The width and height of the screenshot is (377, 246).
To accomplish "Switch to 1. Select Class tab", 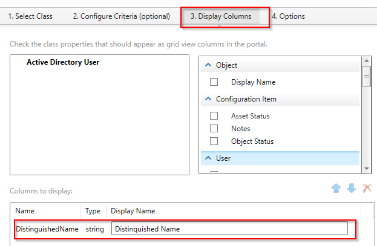I will pos(30,16).
